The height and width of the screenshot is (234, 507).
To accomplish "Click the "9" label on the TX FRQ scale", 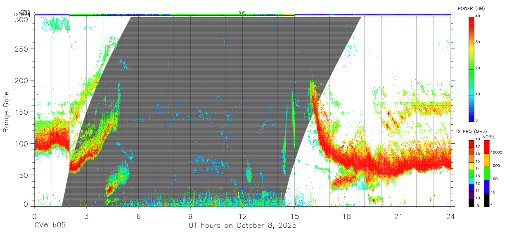I will (478, 206).
